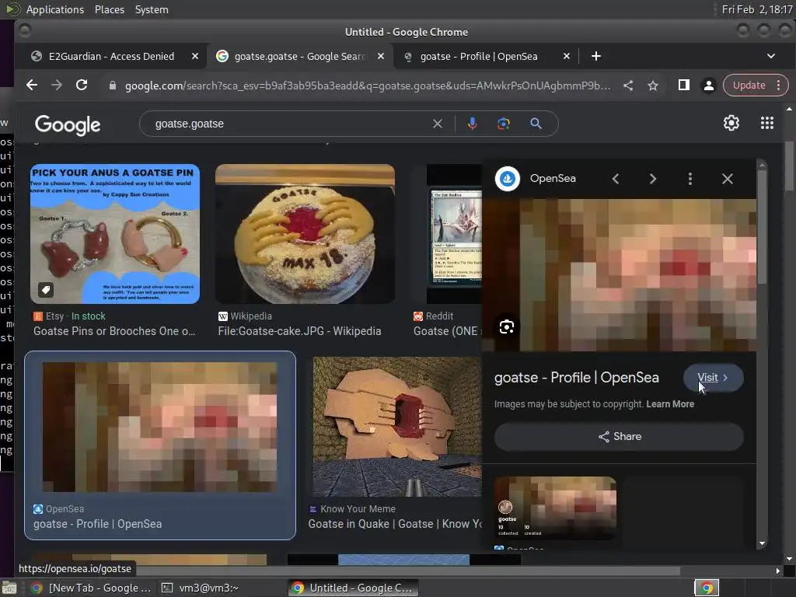Select Untitled Google Chrome taskbar item
This screenshot has width=796, height=597.
(354, 588)
